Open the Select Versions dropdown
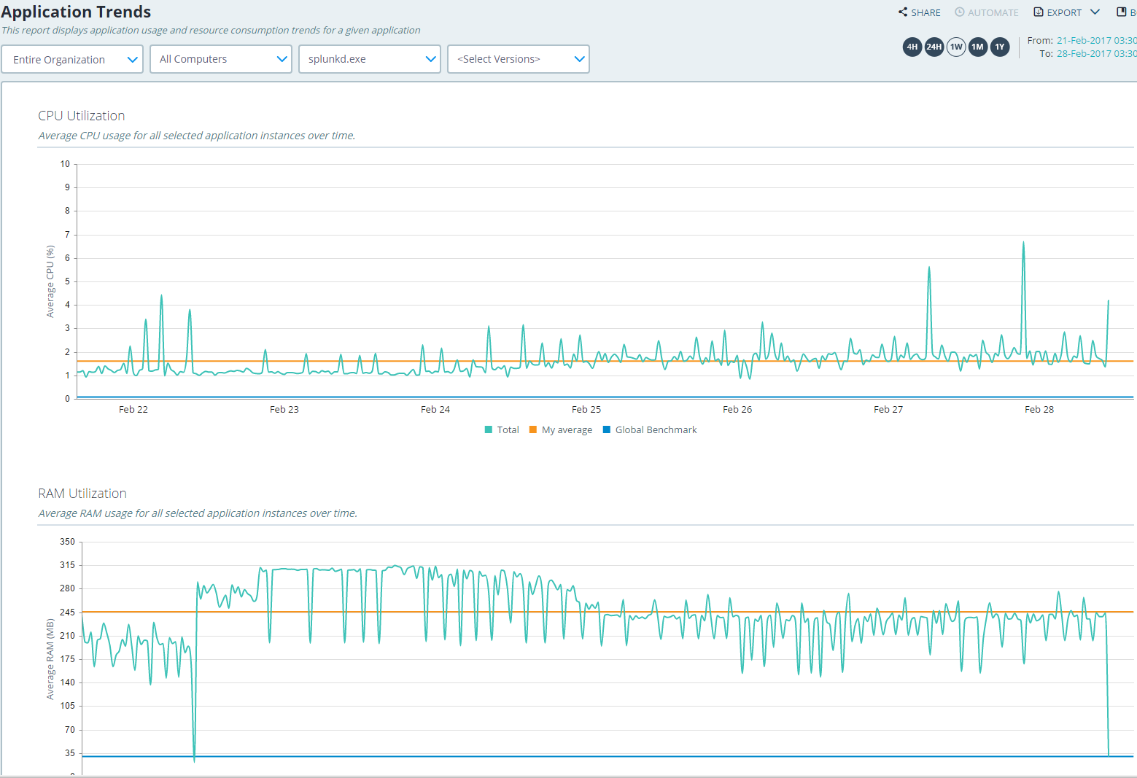Image resolution: width=1137 pixels, height=778 pixels. [519, 59]
